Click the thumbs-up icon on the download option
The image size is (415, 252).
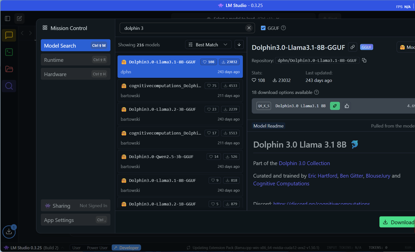pos(347,106)
